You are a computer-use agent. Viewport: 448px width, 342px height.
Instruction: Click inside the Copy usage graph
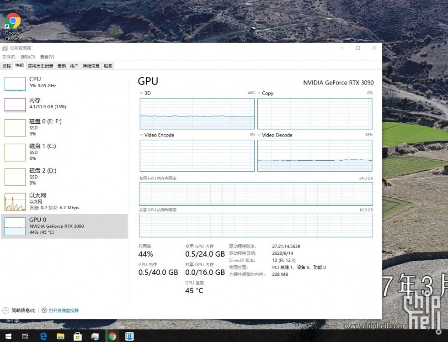pyautogui.click(x=315, y=114)
